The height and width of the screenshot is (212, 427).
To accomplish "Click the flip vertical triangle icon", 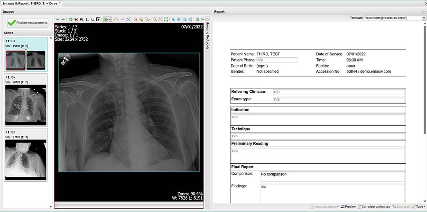I will click(x=190, y=19).
